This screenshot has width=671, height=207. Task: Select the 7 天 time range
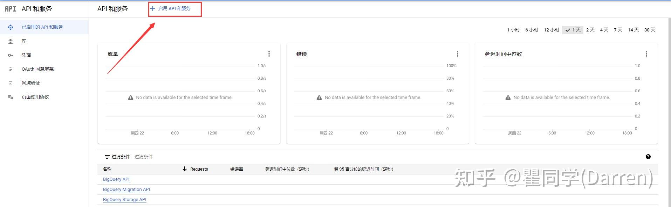(x=618, y=30)
